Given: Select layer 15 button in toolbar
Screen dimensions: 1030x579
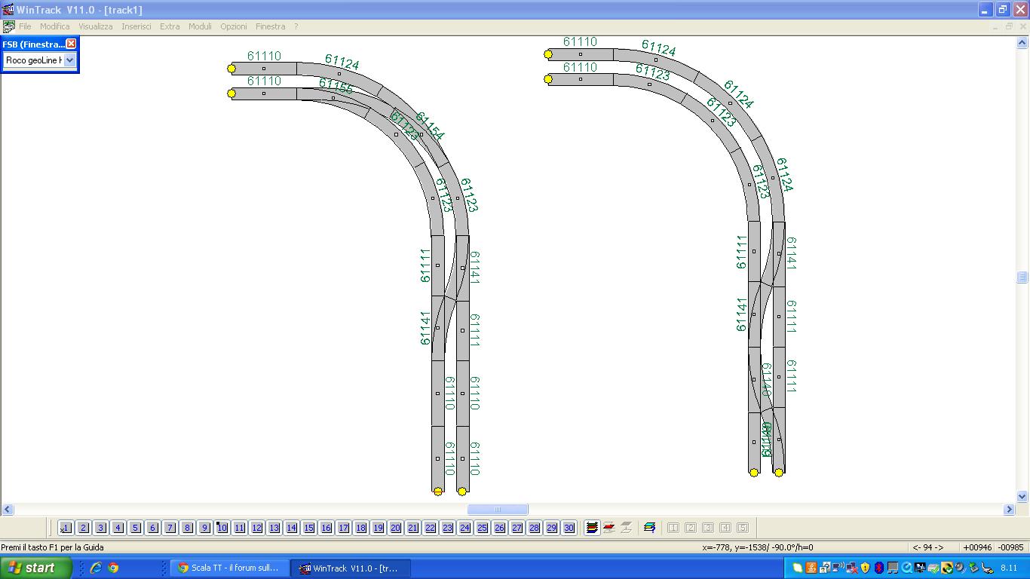Looking at the screenshot, I should click(x=308, y=528).
